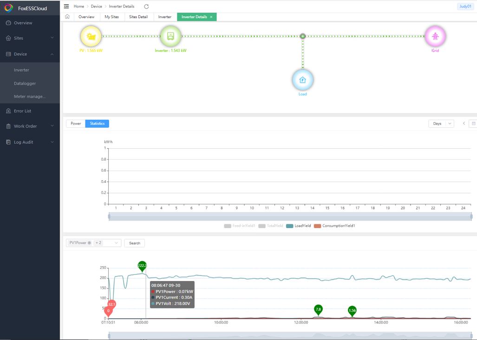
Task: Close the Inverter Details tab
Action: coord(211,17)
